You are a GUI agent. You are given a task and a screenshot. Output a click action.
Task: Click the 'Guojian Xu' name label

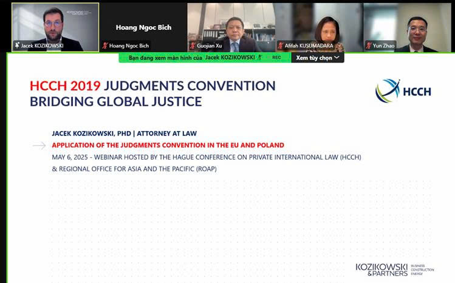pos(209,46)
